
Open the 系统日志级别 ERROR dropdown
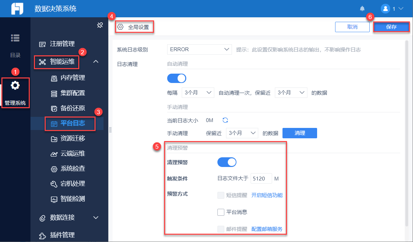[199, 49]
